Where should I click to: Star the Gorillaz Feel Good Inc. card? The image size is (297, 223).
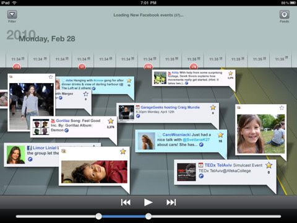(111, 121)
